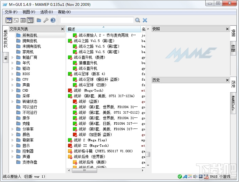Image resolution: width=239 pixels, height=182 pixels.
Task: Select the 未拥有街机 folder
Action: 32,46
